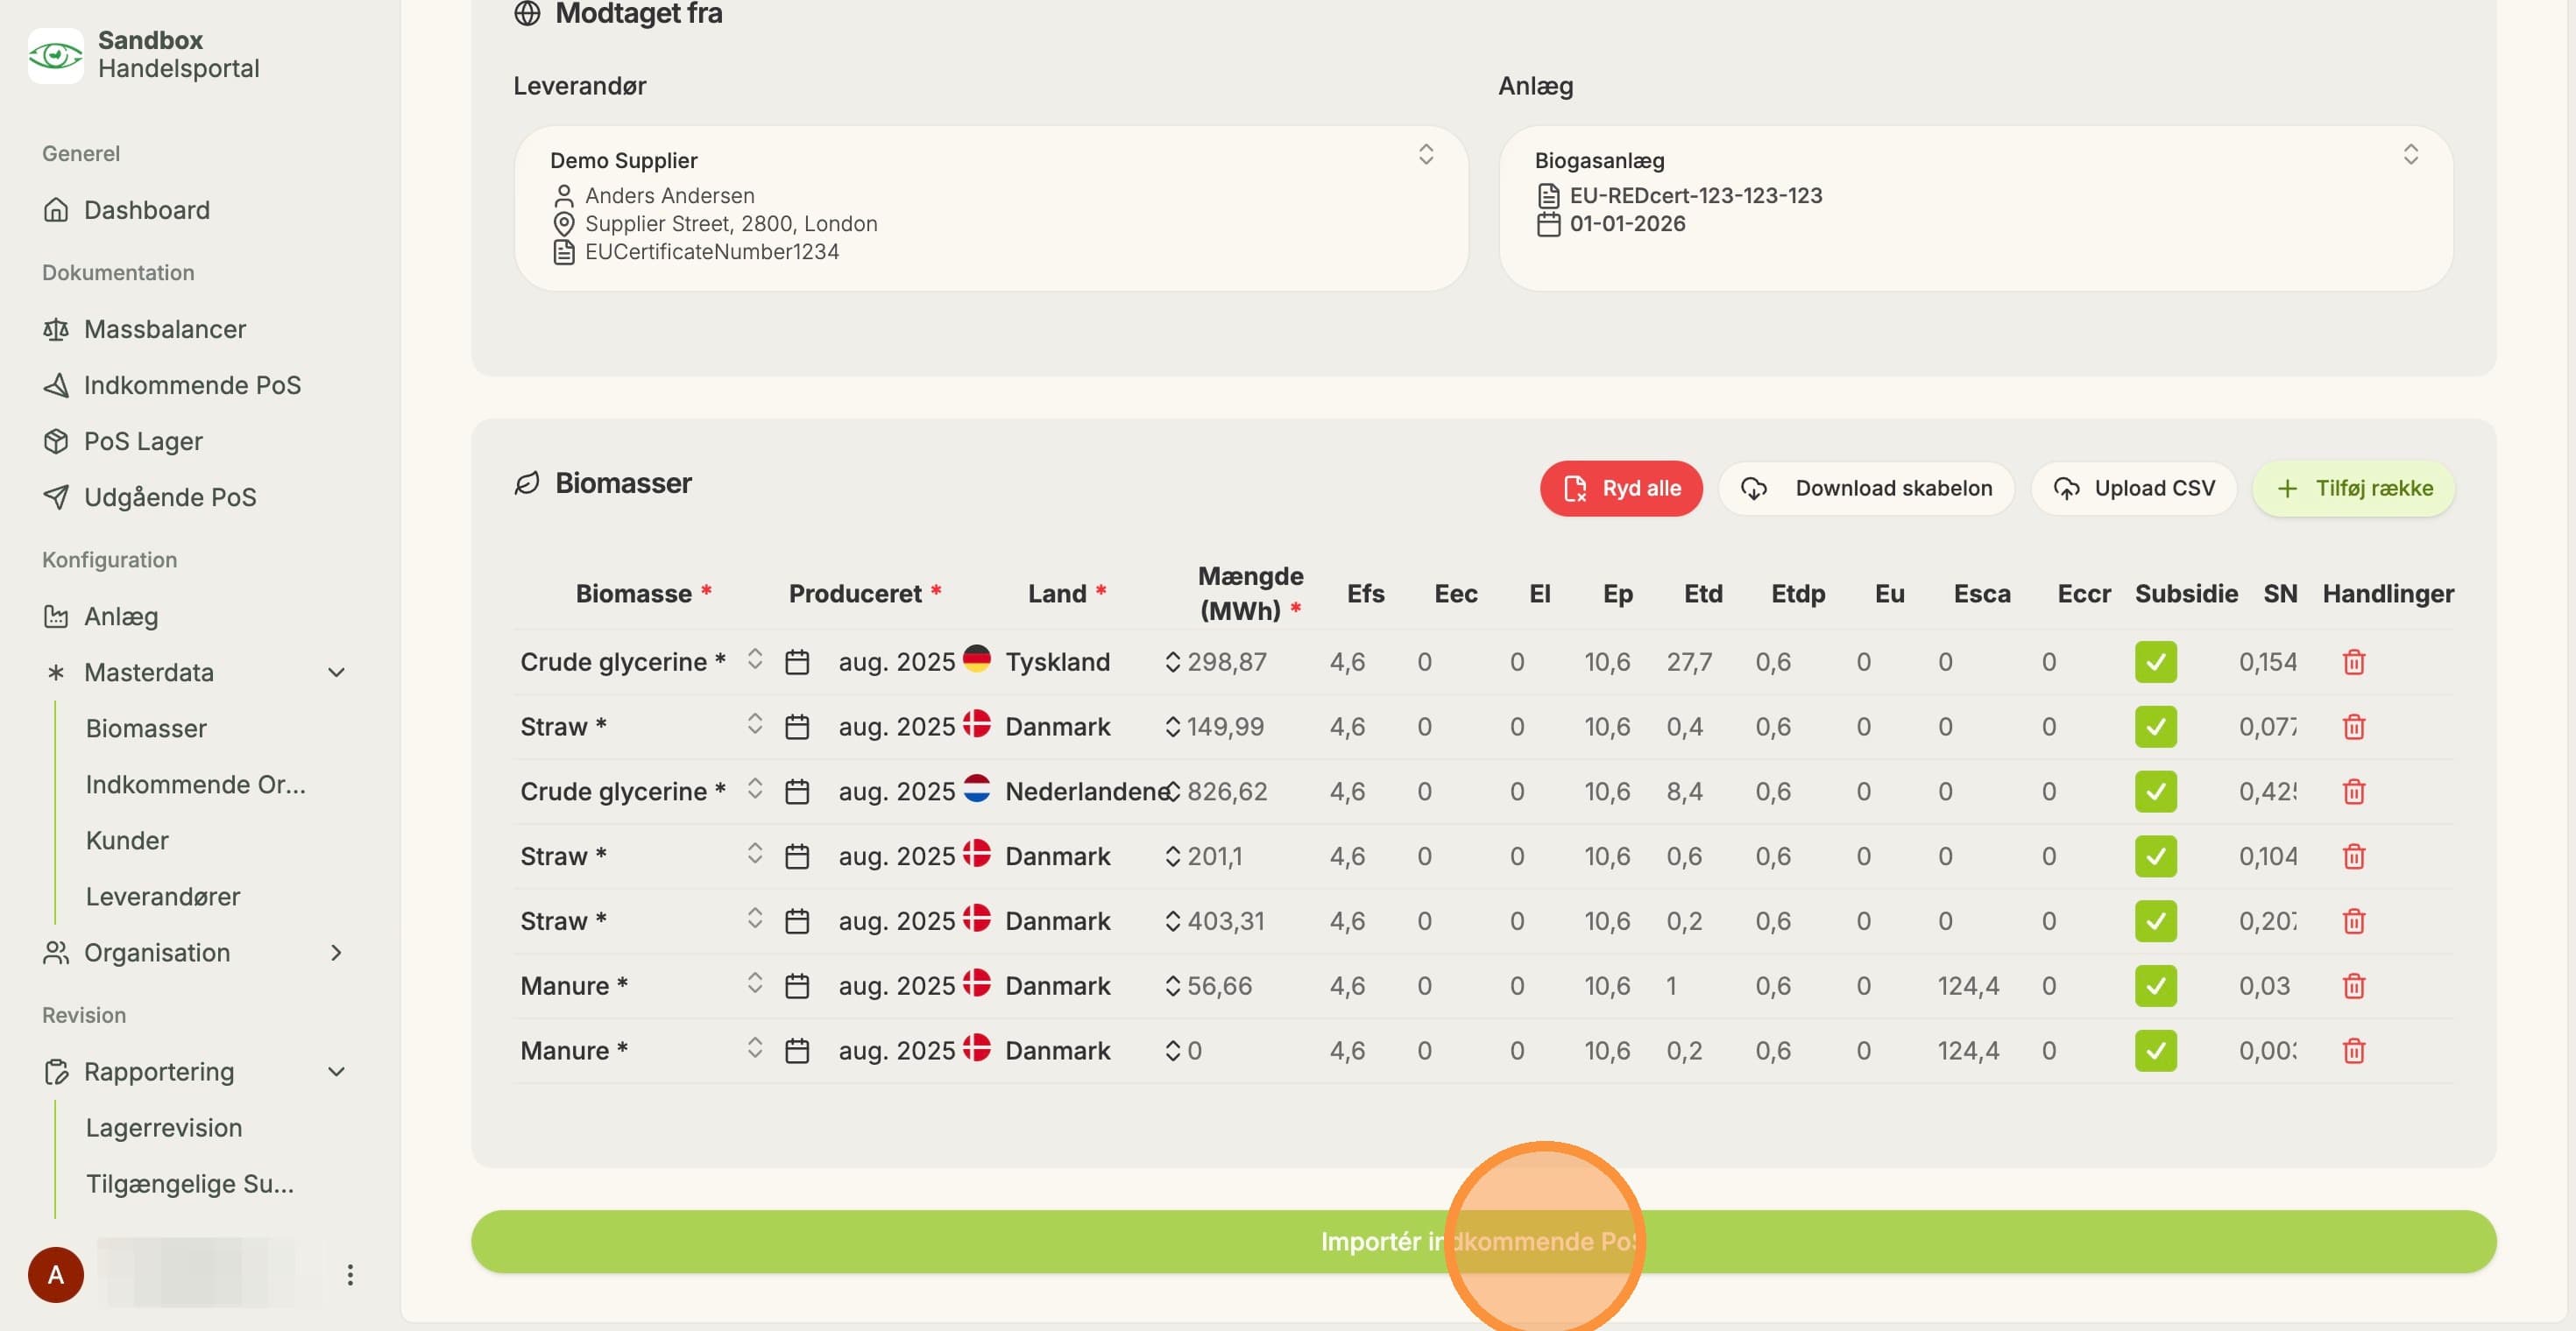Open the Leverandør selector with Demo Supplier
The height and width of the screenshot is (1331, 2576).
[x=991, y=208]
